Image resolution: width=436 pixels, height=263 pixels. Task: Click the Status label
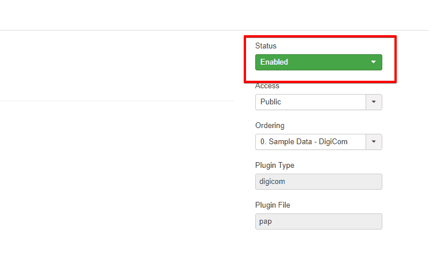266,46
